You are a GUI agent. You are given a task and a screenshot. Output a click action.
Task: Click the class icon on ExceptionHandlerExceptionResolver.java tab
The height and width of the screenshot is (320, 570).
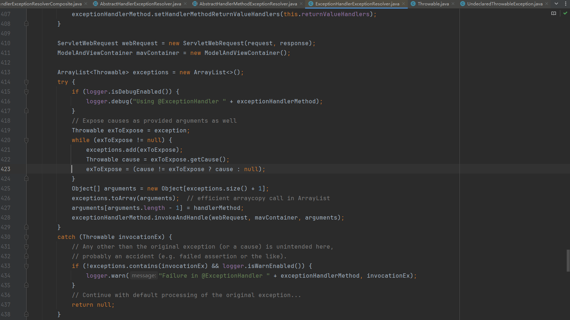pos(311,4)
